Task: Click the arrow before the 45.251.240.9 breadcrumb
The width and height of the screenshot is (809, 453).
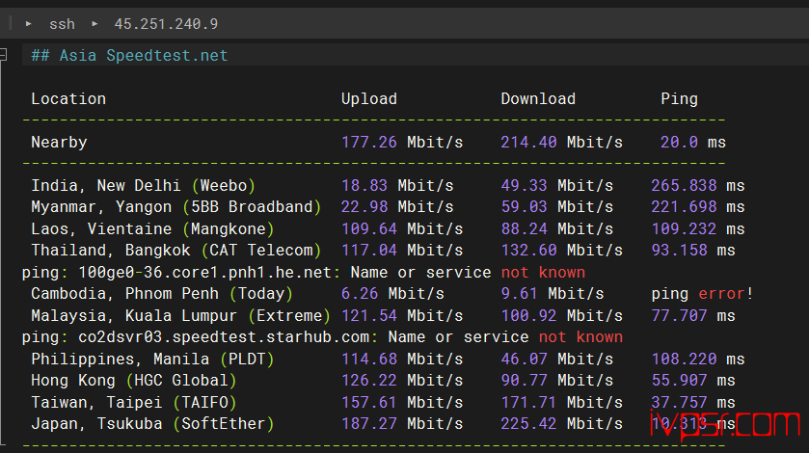Action: coord(94,23)
